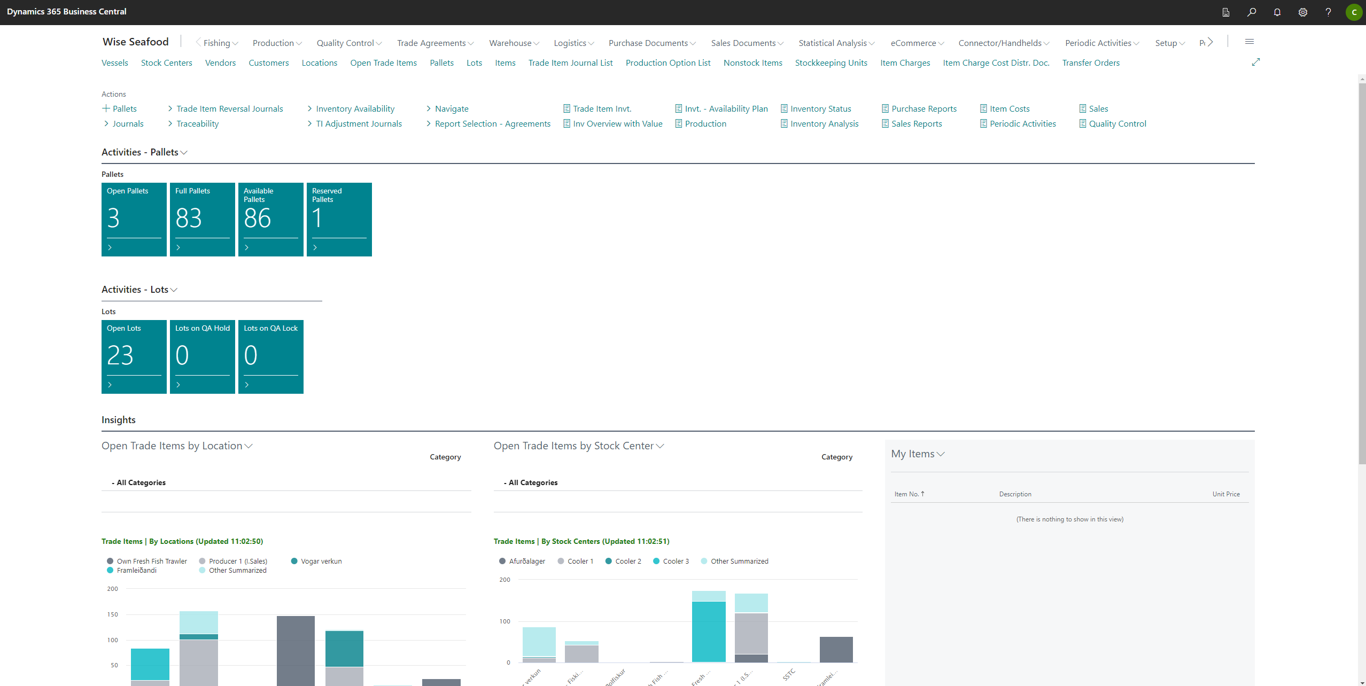Click the Sales Reports icon
This screenshot has width=1366, height=686.
coord(885,123)
